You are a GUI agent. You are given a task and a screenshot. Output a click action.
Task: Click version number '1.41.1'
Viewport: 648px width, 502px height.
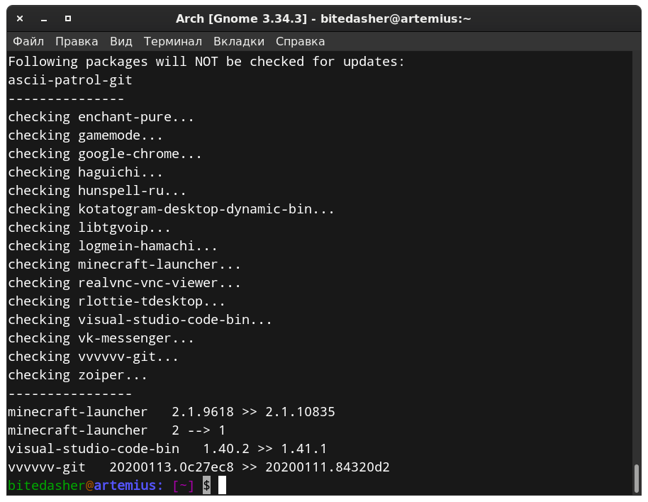coord(303,449)
